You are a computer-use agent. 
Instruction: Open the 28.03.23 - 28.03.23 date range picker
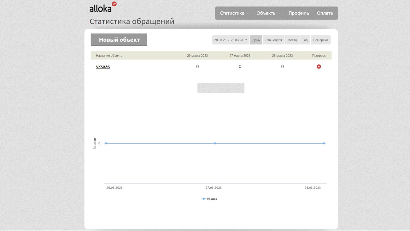click(x=231, y=40)
